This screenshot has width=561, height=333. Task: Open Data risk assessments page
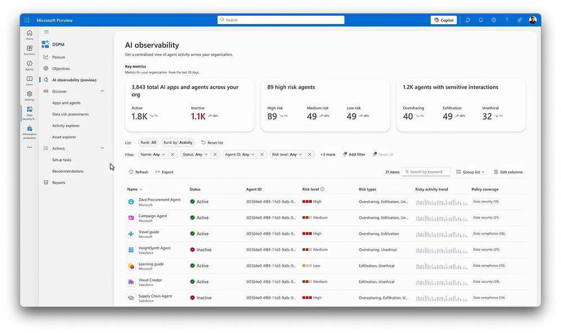(x=71, y=115)
